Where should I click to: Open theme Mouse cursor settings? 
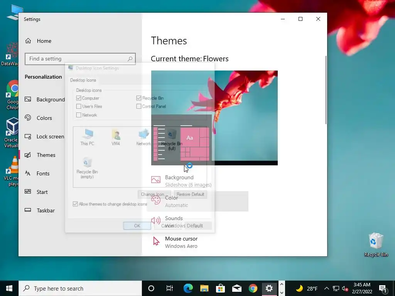click(174, 242)
